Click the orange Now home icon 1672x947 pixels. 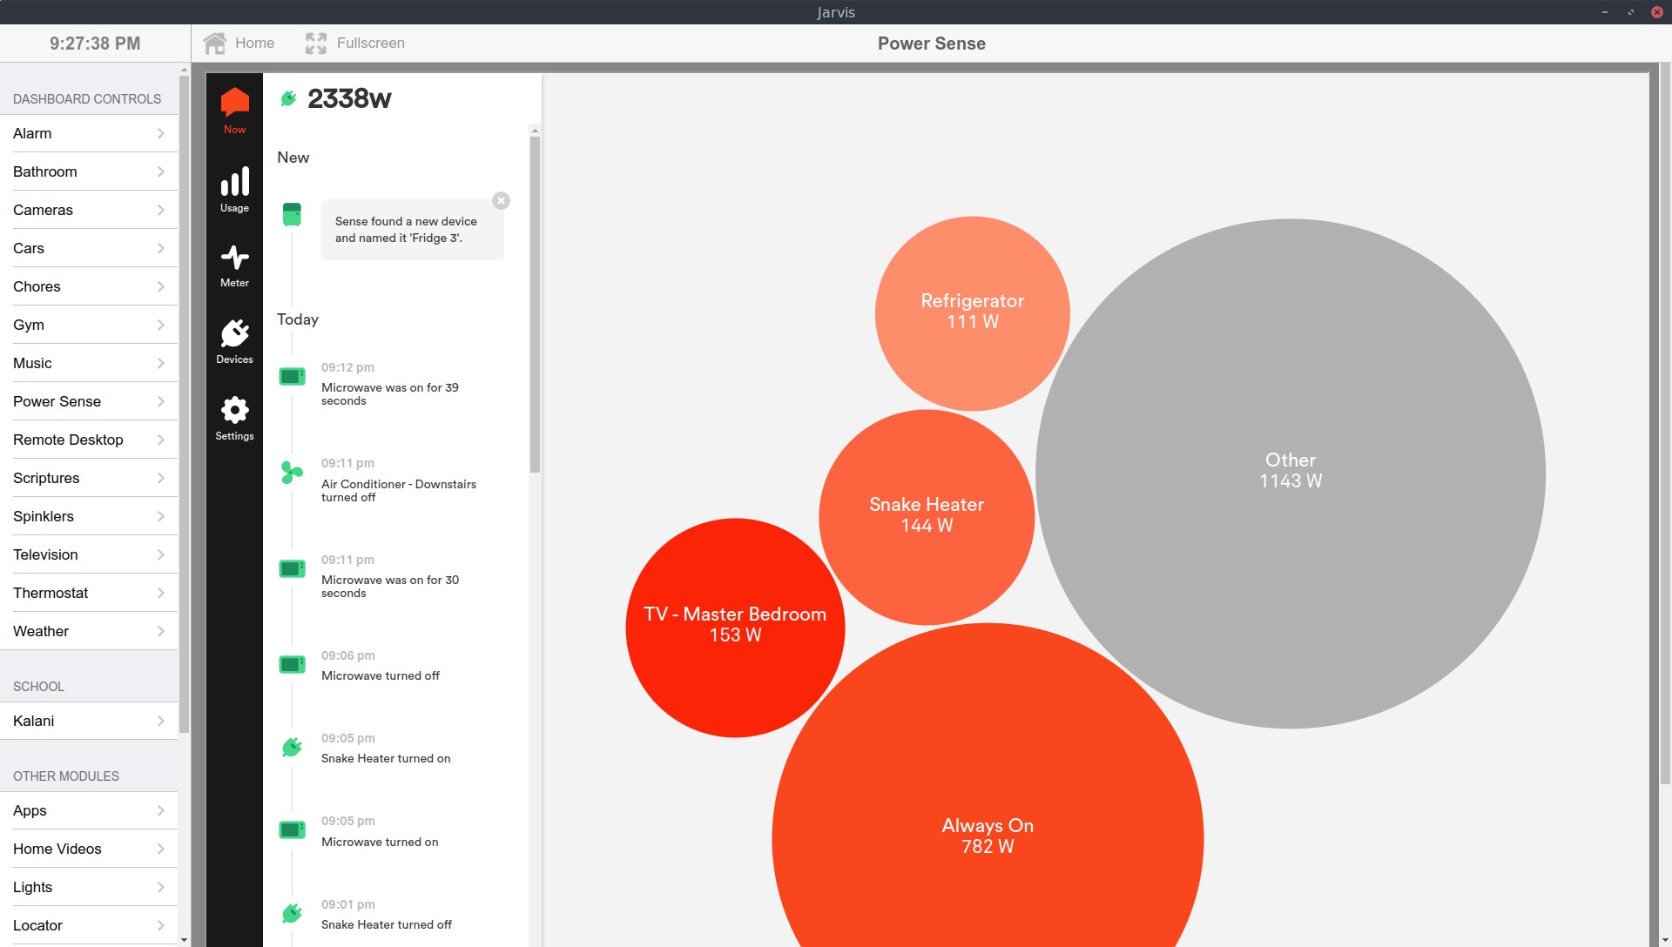234,103
